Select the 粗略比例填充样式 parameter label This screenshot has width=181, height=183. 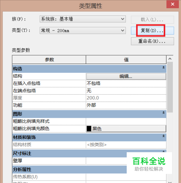[x=31, y=121]
